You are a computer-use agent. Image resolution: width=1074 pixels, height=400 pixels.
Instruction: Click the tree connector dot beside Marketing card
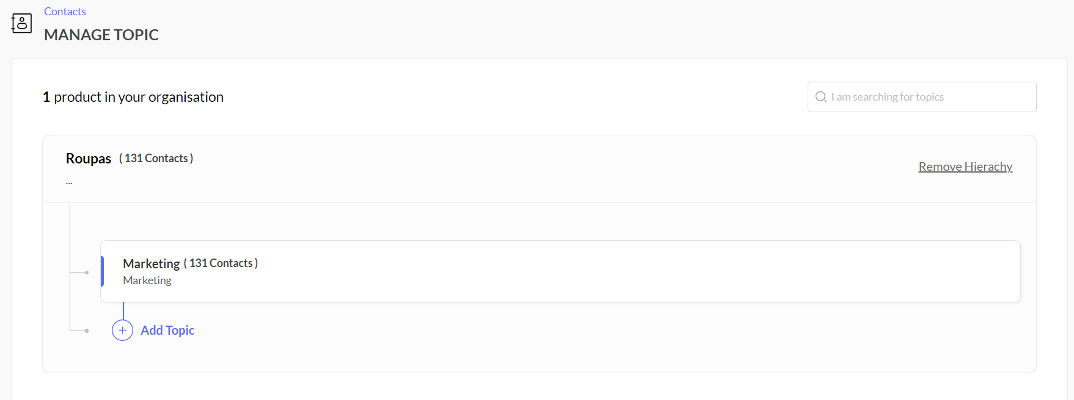point(87,273)
